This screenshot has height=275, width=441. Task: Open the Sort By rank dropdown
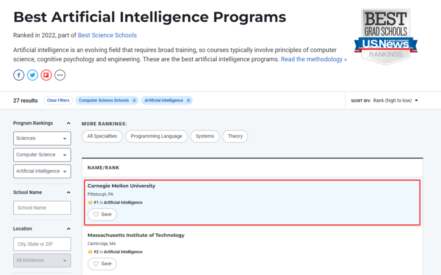coord(395,101)
